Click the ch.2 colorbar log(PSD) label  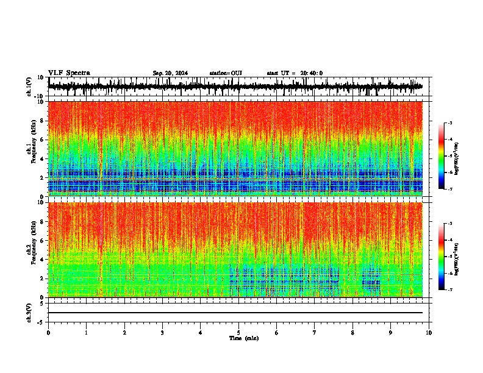[x=456, y=260]
